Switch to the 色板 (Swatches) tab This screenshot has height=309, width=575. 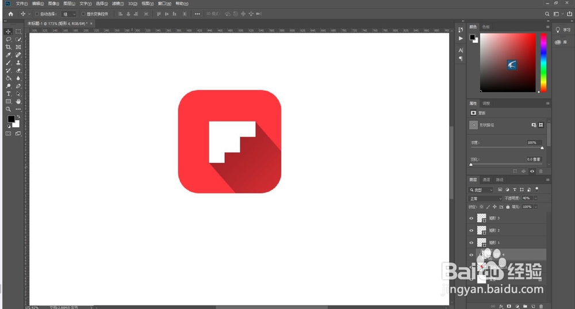point(486,27)
